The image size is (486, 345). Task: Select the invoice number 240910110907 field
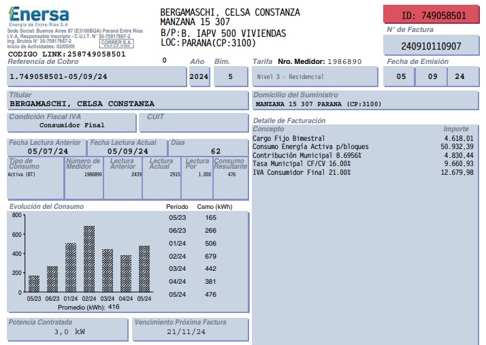pyautogui.click(x=430, y=46)
